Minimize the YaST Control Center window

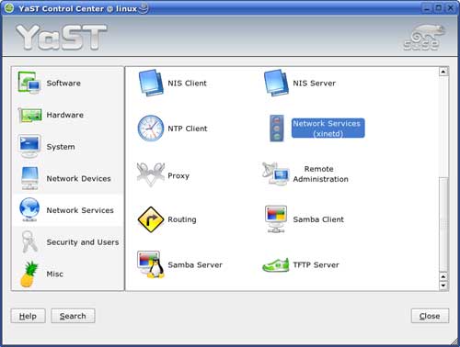coord(427,8)
